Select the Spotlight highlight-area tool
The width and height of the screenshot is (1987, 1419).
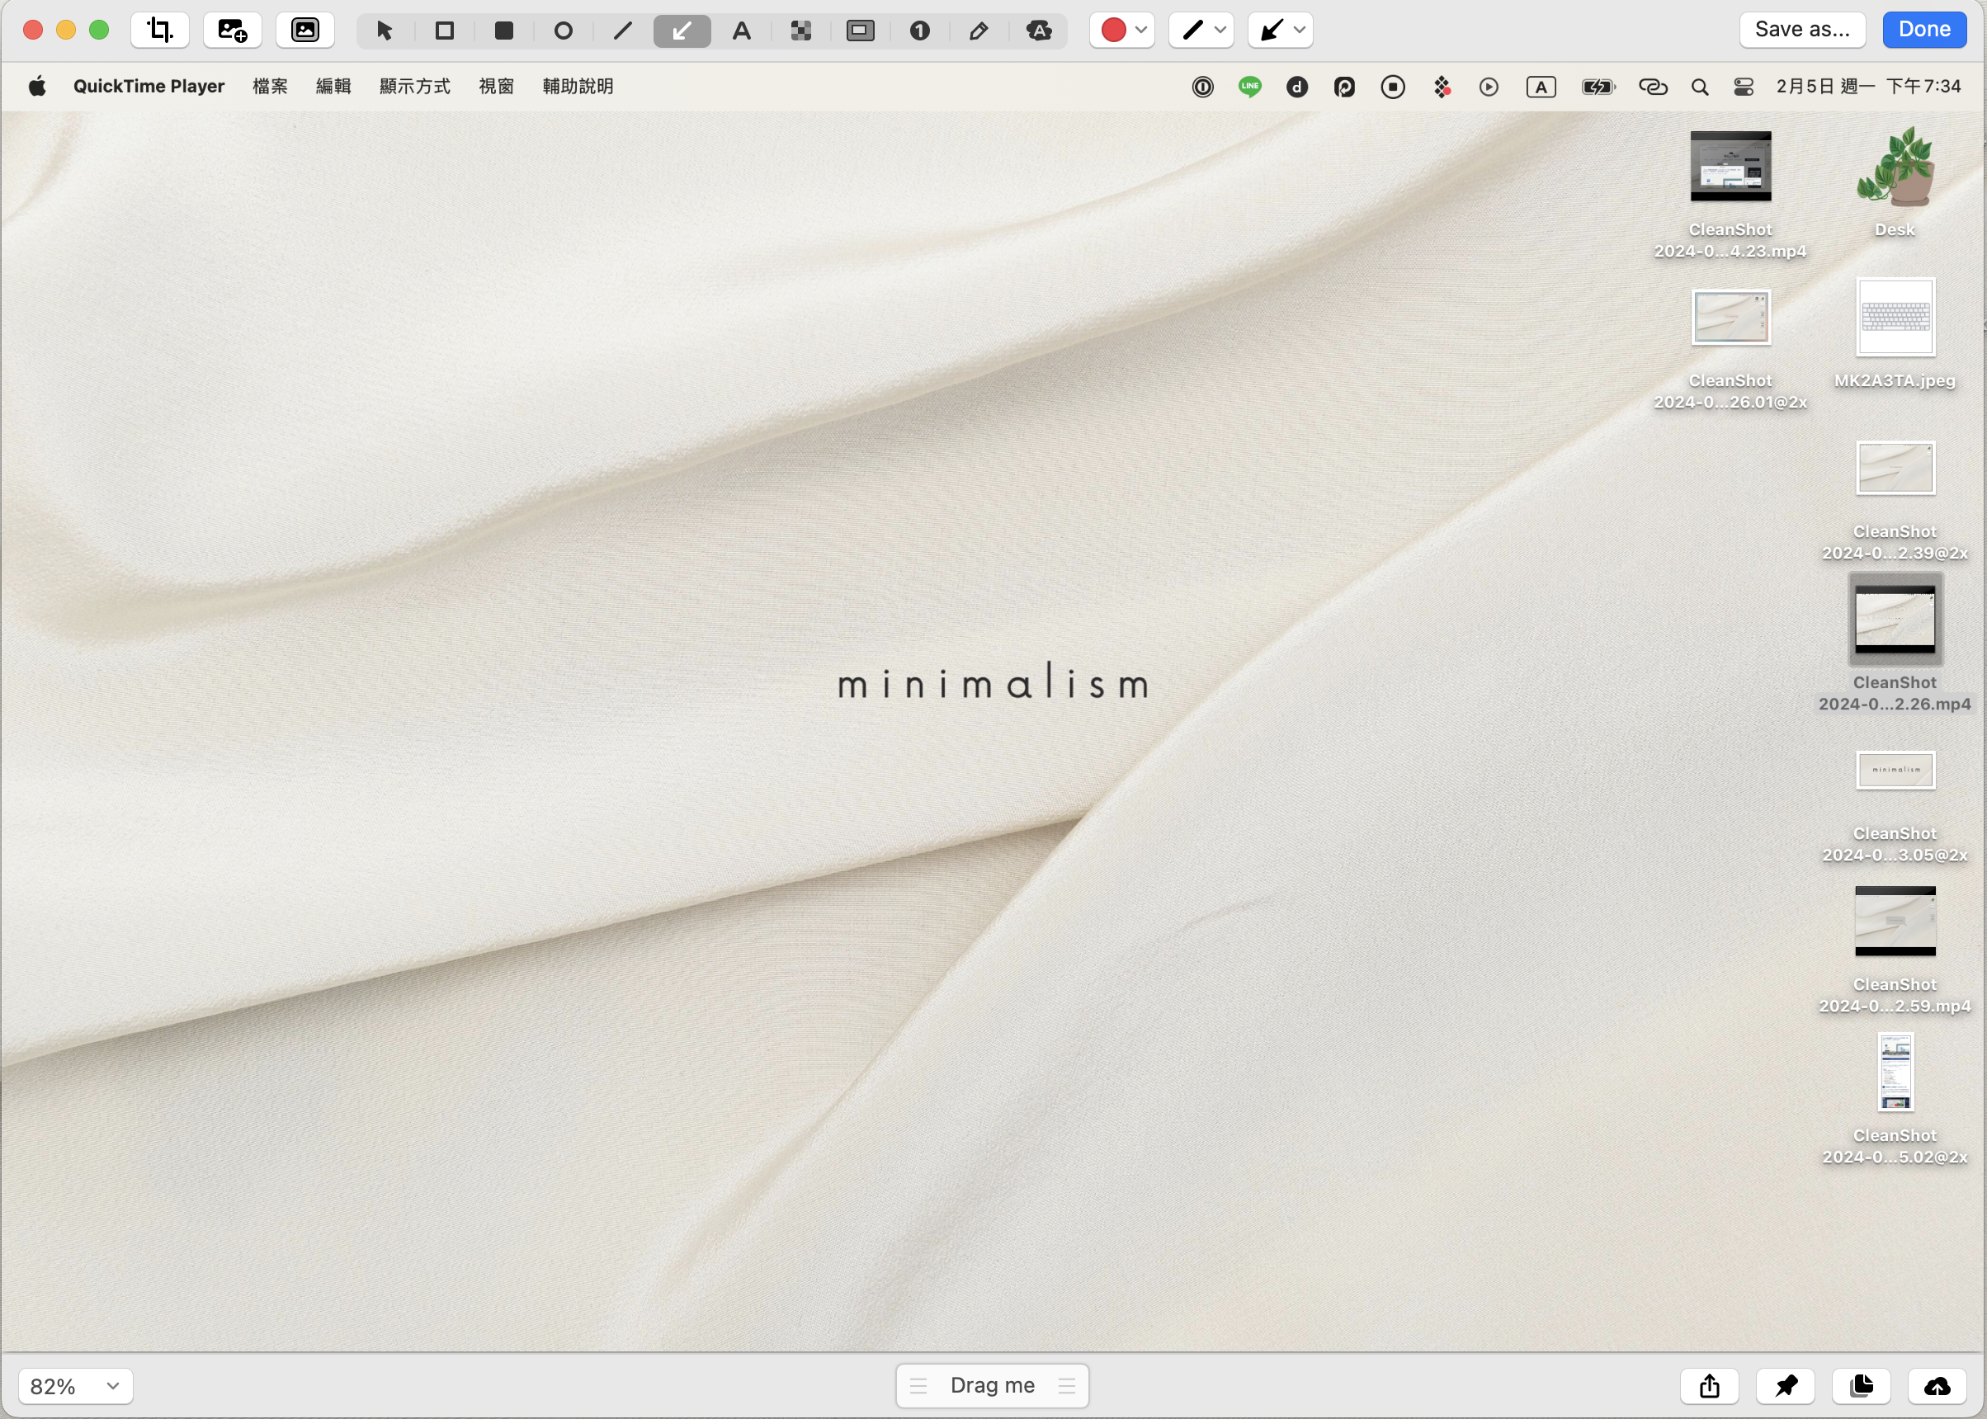(x=860, y=31)
